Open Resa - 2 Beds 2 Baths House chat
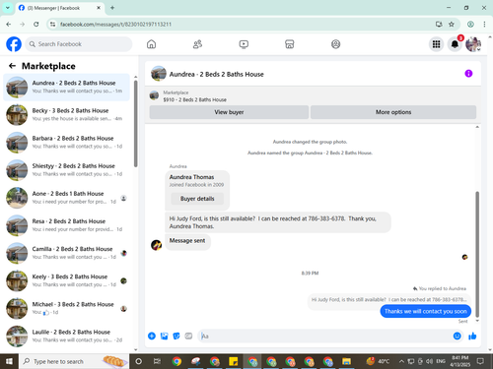Image resolution: width=493 pixels, height=369 pixels. coord(67,225)
